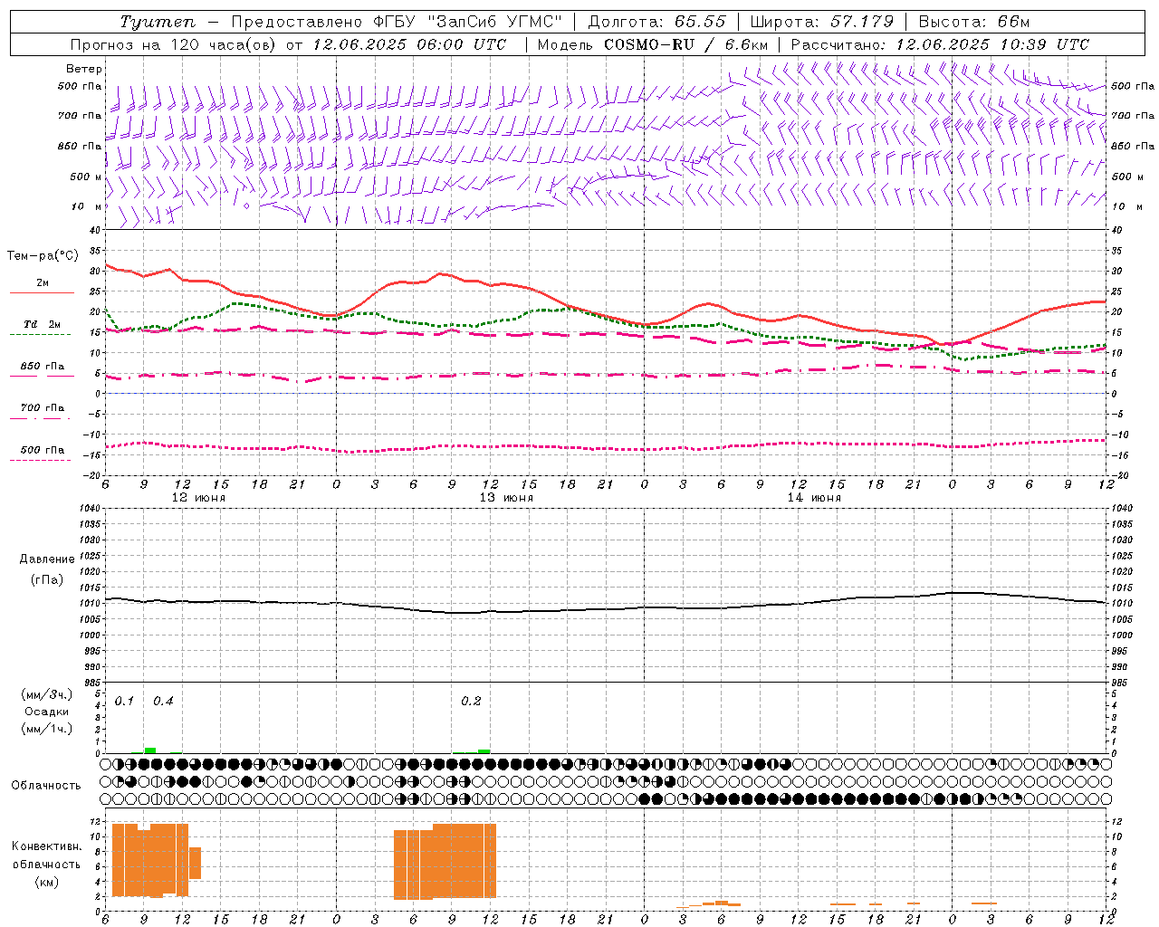Click the Облачность cloud cover label
The image size is (1159, 927).
[46, 786]
